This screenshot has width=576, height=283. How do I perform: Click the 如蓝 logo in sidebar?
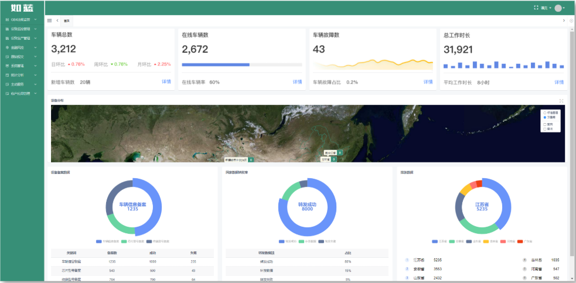click(22, 8)
